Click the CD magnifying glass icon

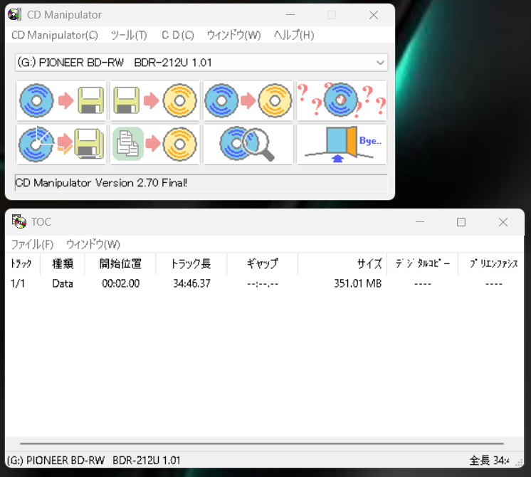pyautogui.click(x=248, y=145)
